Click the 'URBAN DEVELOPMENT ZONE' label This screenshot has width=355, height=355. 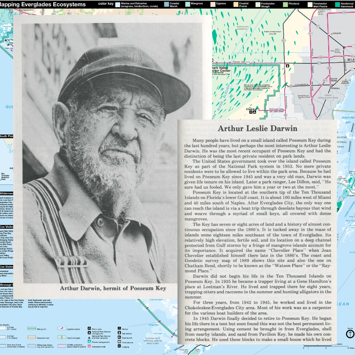pyautogui.click(x=328, y=96)
